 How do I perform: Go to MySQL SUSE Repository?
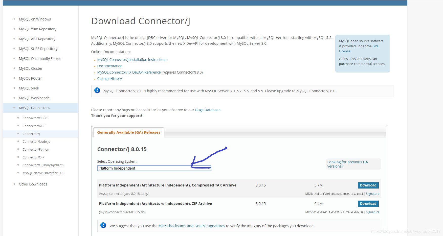pos(38,49)
